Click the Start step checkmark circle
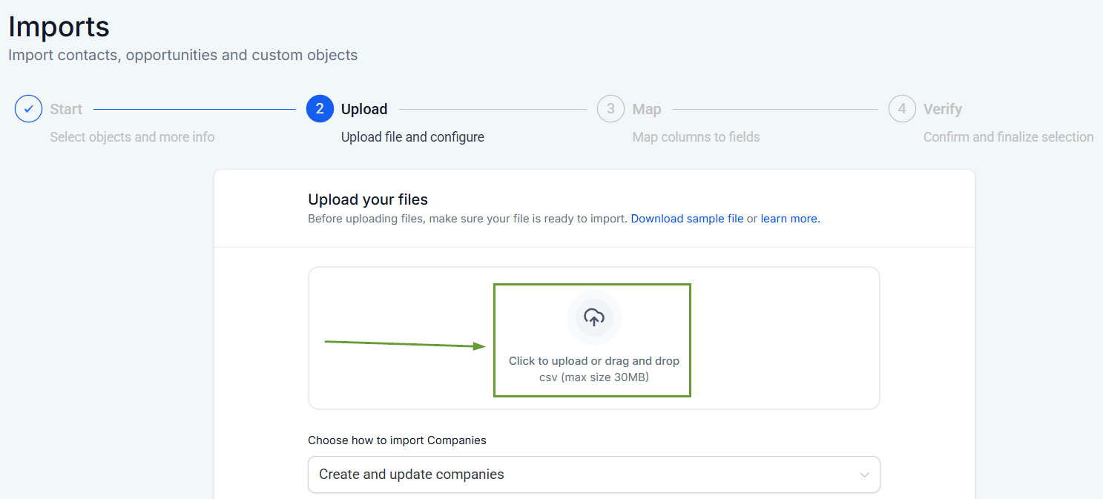1103x499 pixels. click(x=28, y=109)
